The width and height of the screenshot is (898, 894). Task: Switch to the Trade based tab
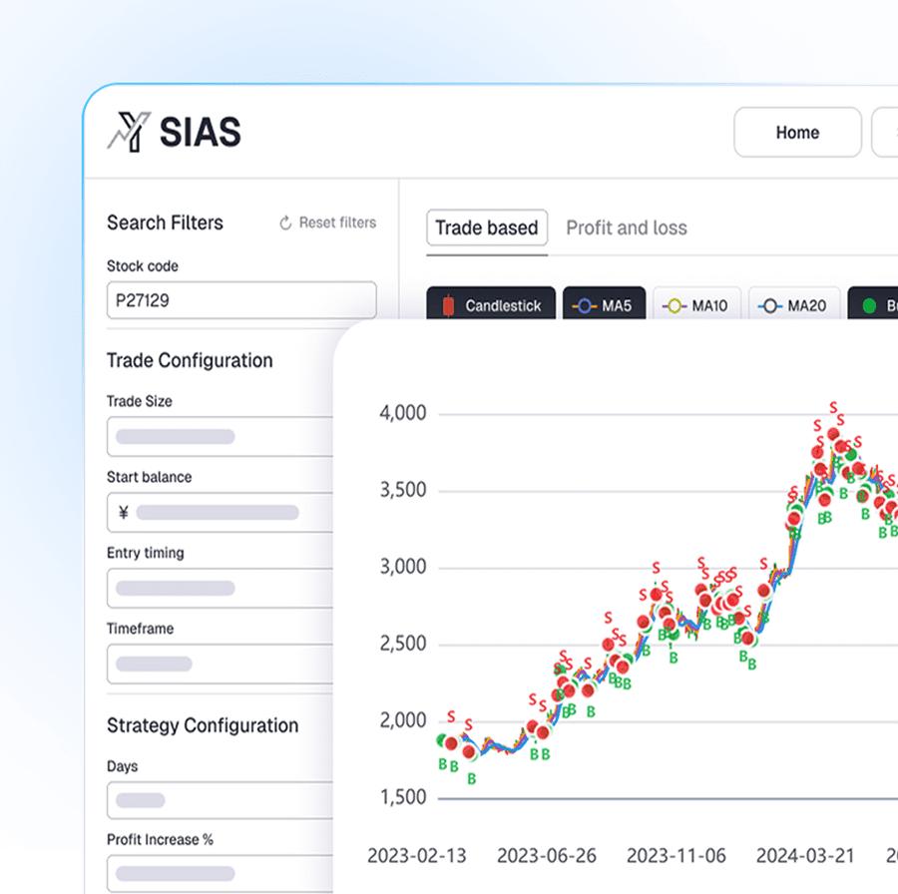[486, 227]
